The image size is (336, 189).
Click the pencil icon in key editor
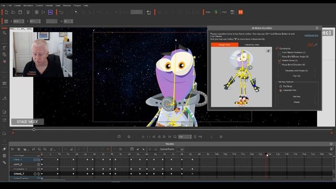point(316,45)
